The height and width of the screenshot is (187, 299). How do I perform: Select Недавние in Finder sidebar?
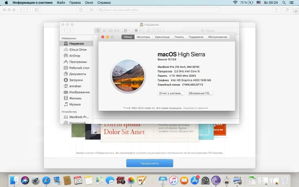point(77,43)
